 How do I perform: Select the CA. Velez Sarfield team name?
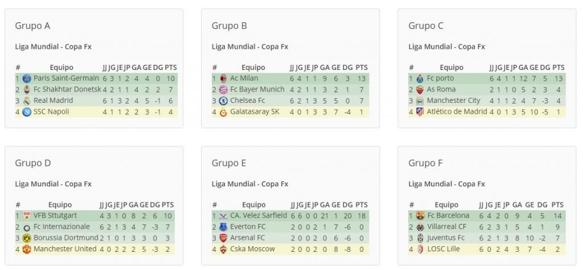coord(258,215)
